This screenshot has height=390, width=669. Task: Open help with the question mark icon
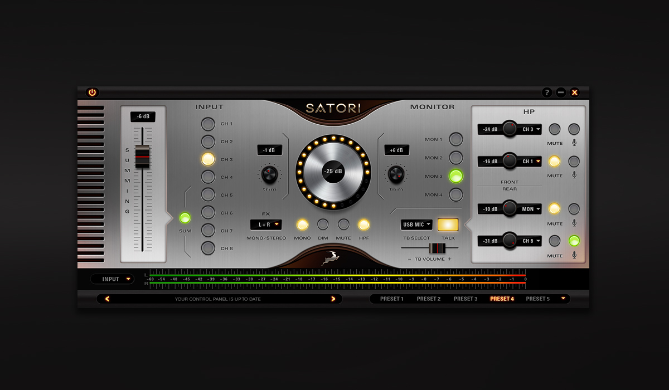point(547,92)
